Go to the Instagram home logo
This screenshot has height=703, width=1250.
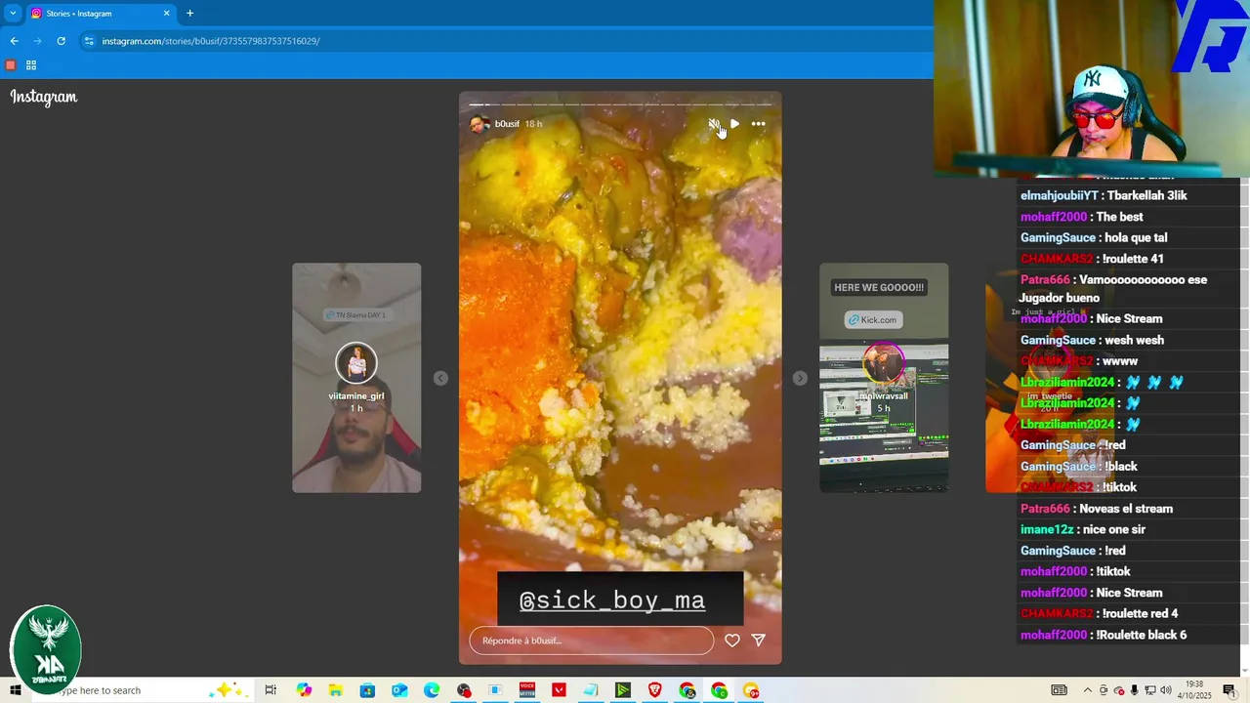(44, 97)
